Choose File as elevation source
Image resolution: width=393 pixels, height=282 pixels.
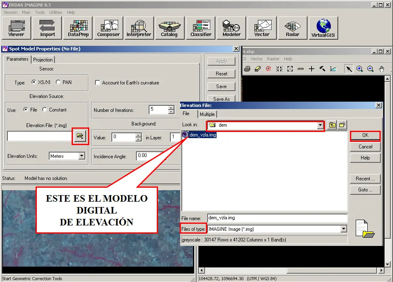point(25,109)
